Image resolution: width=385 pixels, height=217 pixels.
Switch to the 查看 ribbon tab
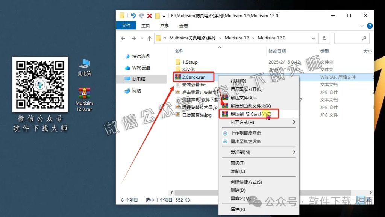click(183, 25)
